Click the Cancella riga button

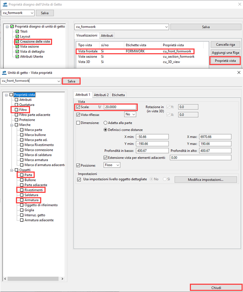226,45
